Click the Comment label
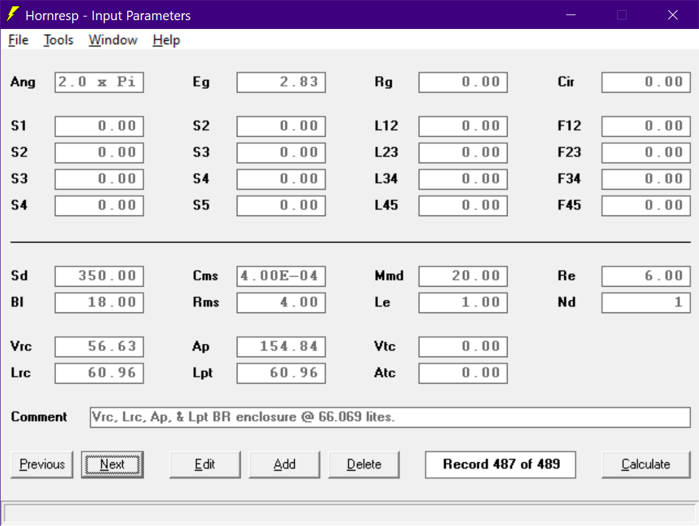The width and height of the screenshot is (699, 526). tap(39, 417)
